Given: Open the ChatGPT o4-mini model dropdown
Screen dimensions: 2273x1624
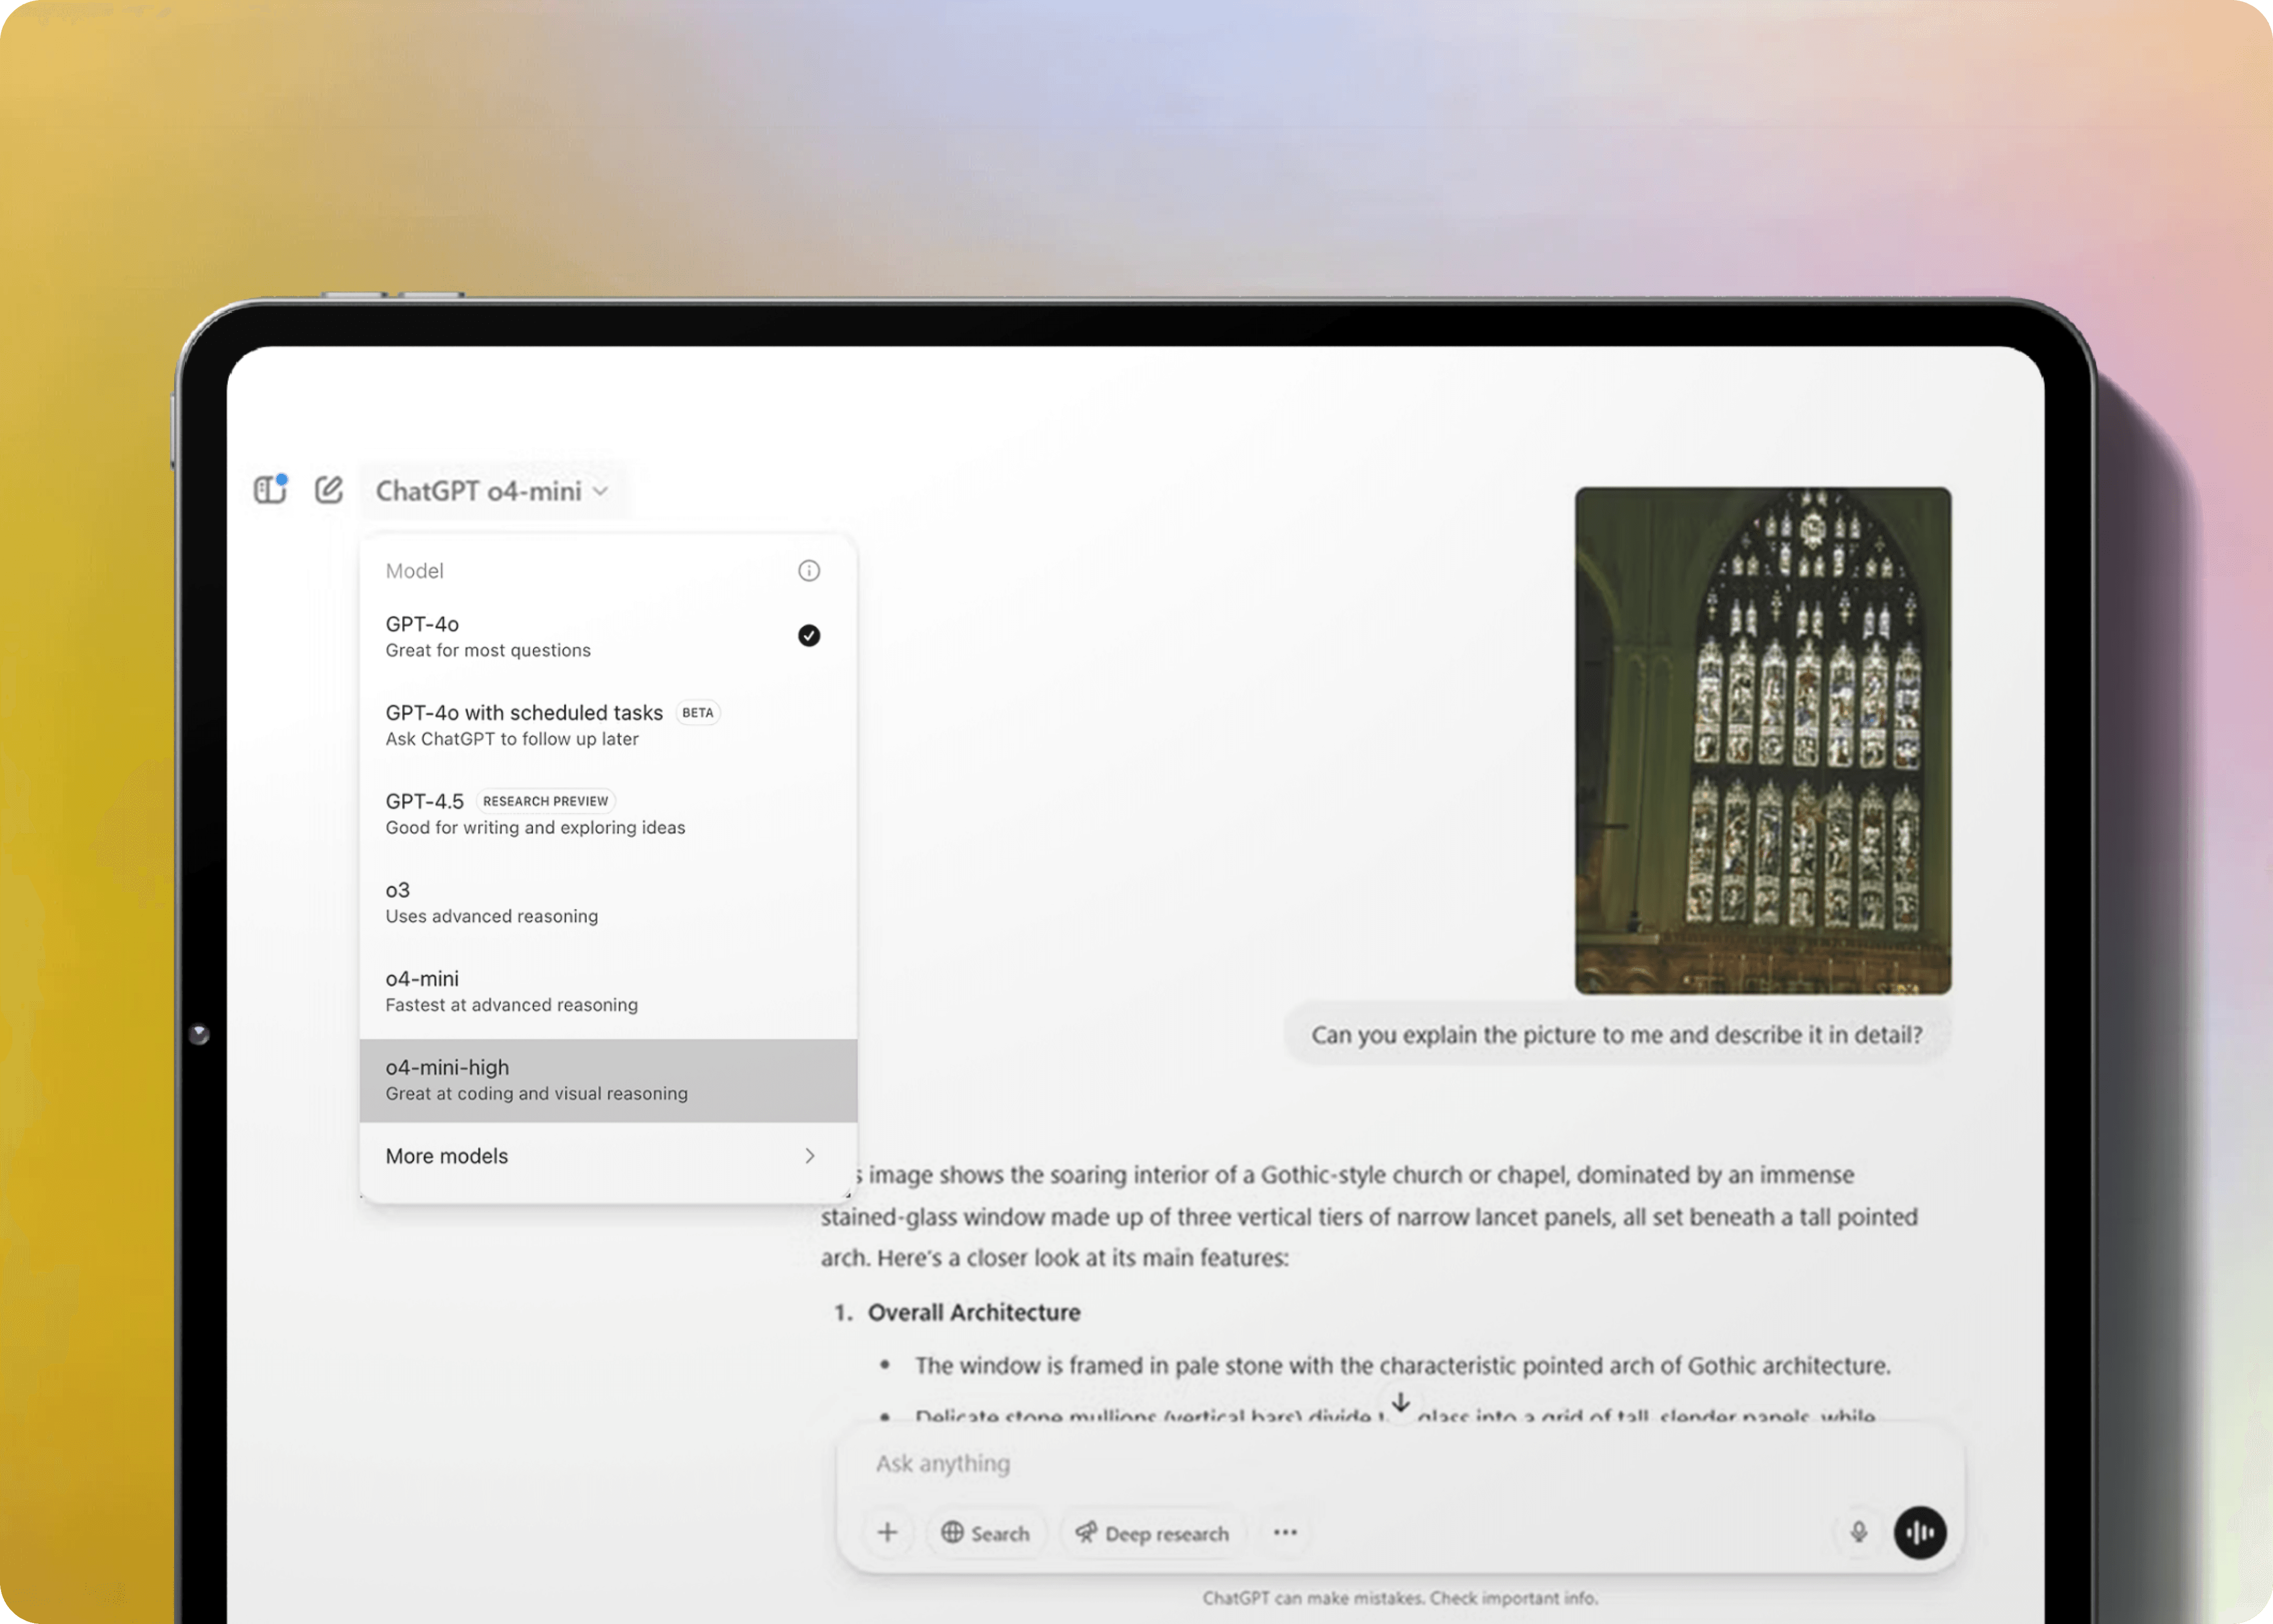Looking at the screenshot, I should tap(492, 491).
